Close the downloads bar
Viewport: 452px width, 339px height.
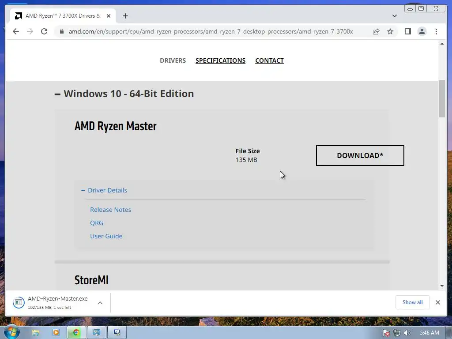(x=438, y=302)
